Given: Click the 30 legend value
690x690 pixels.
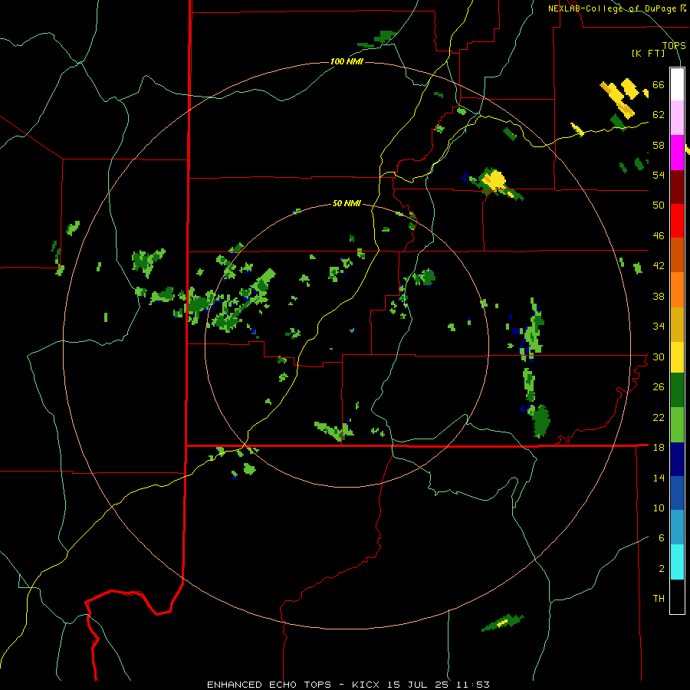Looking at the screenshot, I should (659, 356).
